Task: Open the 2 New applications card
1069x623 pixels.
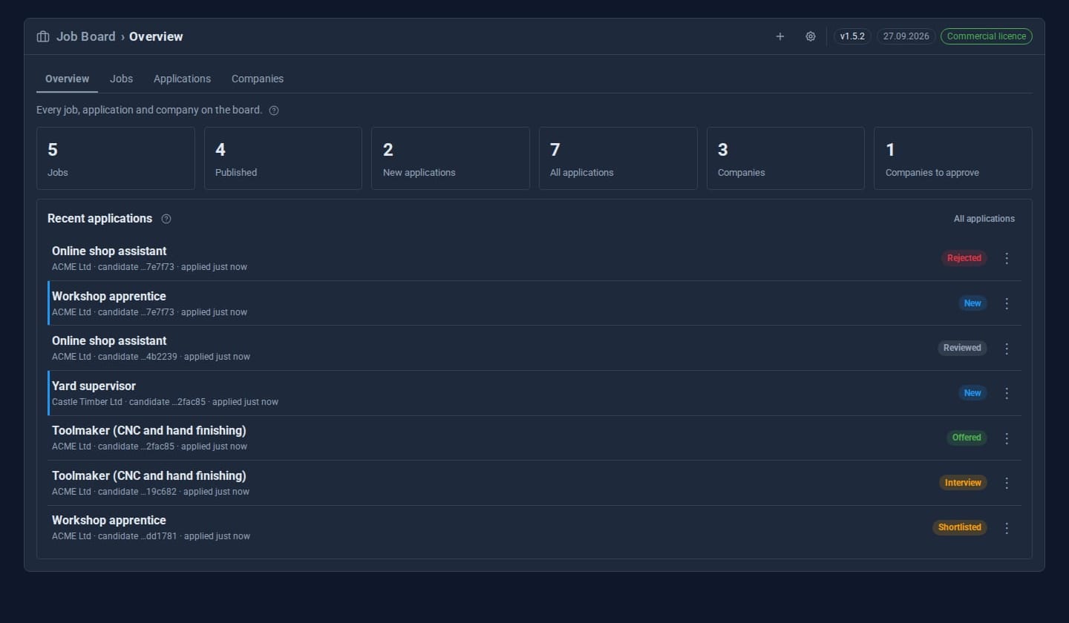Action: pos(451,158)
